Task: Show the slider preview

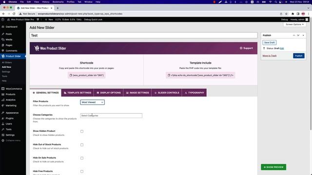Action: [x=273, y=167]
